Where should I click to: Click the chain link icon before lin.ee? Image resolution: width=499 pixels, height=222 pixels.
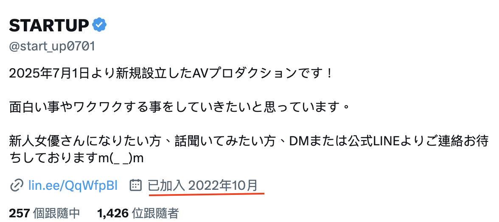(x=16, y=185)
